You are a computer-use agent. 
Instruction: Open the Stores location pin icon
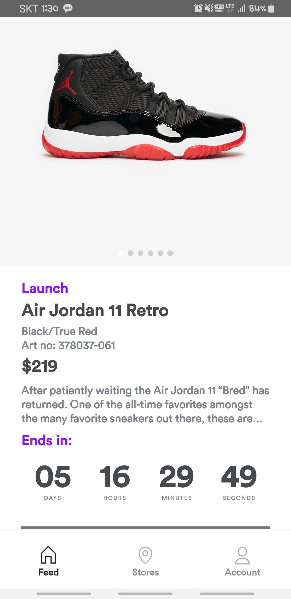(x=145, y=555)
